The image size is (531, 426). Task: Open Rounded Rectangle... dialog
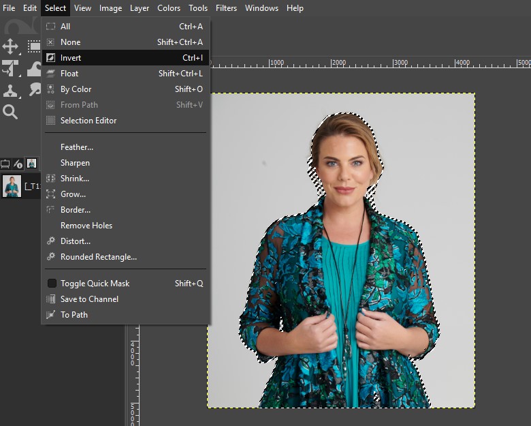pyautogui.click(x=126, y=257)
